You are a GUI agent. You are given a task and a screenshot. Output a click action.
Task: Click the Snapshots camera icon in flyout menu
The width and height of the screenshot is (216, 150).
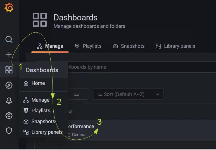pyautogui.click(x=26, y=122)
